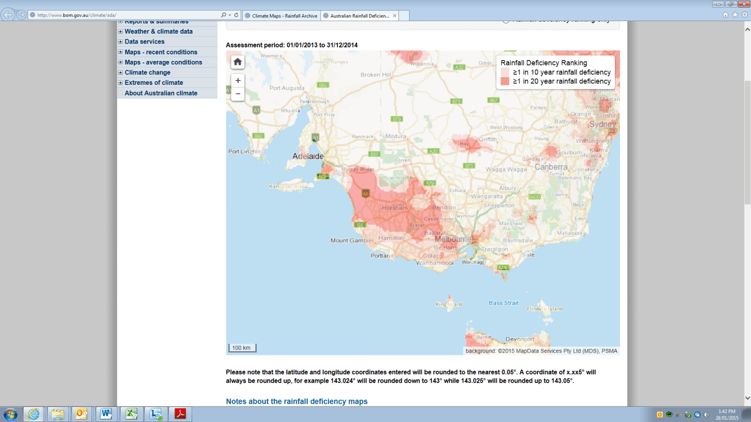This screenshot has width=751, height=422.
Task: Refresh the current page
Action: [x=236, y=15]
